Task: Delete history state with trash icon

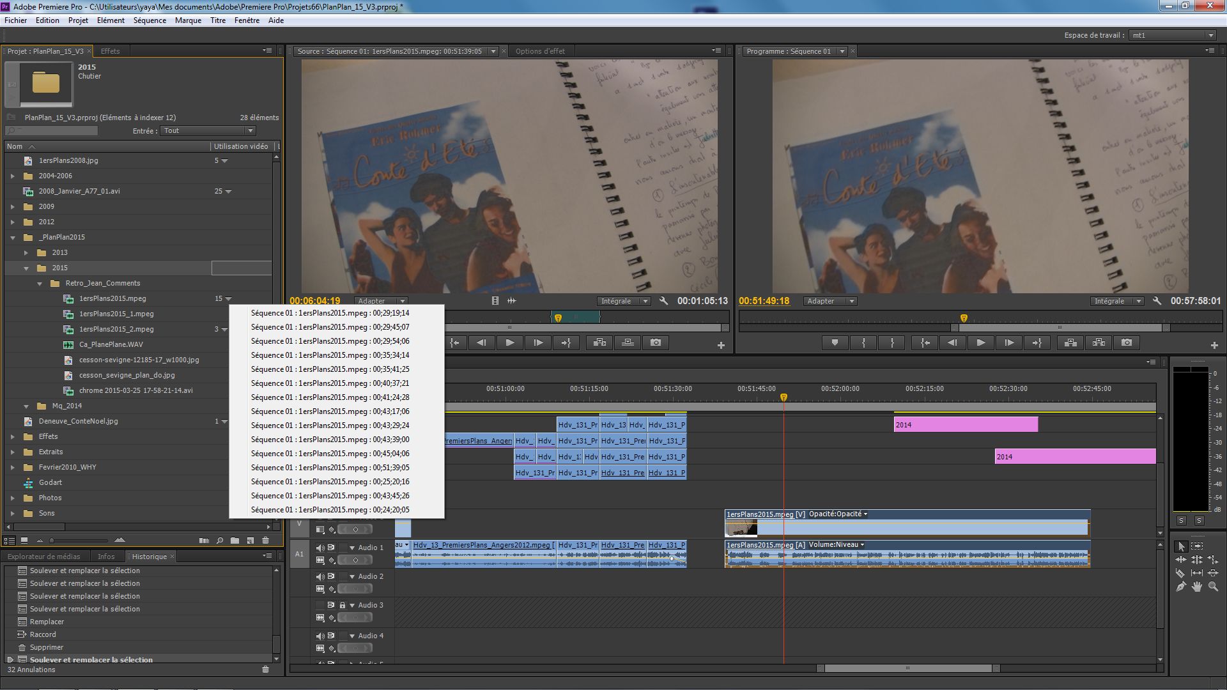Action: point(266,670)
